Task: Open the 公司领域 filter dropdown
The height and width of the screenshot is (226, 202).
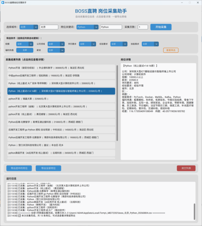Action: point(56,44)
